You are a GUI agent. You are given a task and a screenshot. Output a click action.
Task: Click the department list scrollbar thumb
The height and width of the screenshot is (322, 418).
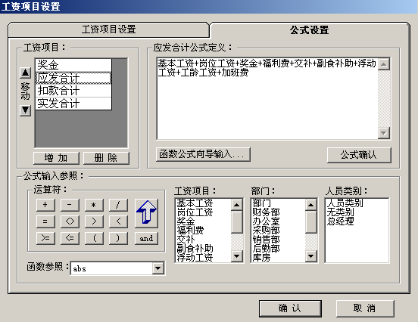coord(310,221)
